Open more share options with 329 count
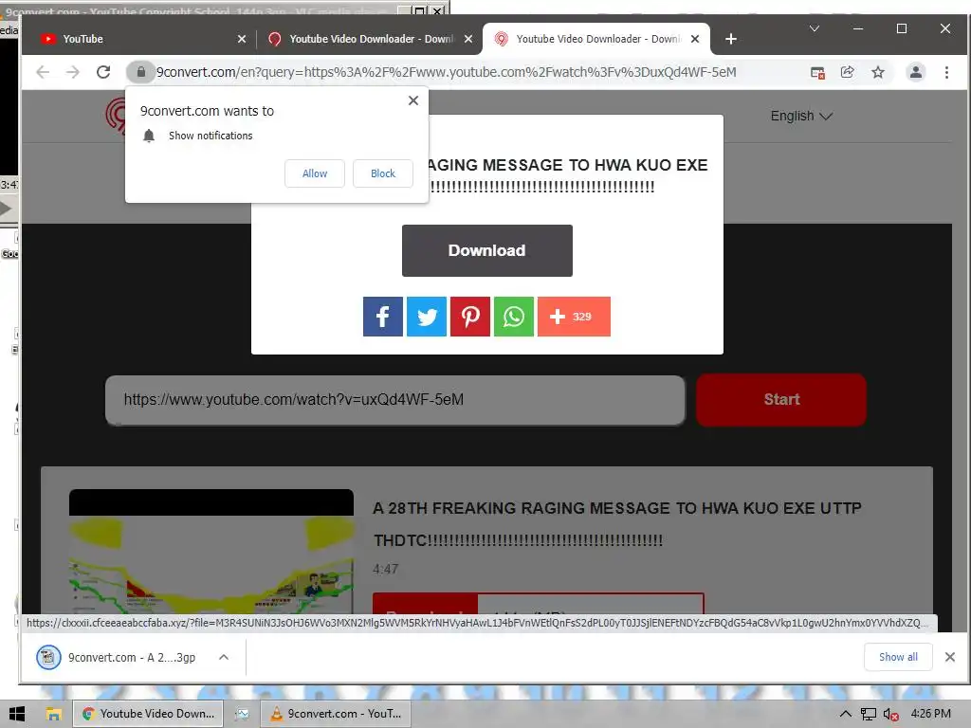Viewport: 971px width, 728px height. click(x=574, y=317)
